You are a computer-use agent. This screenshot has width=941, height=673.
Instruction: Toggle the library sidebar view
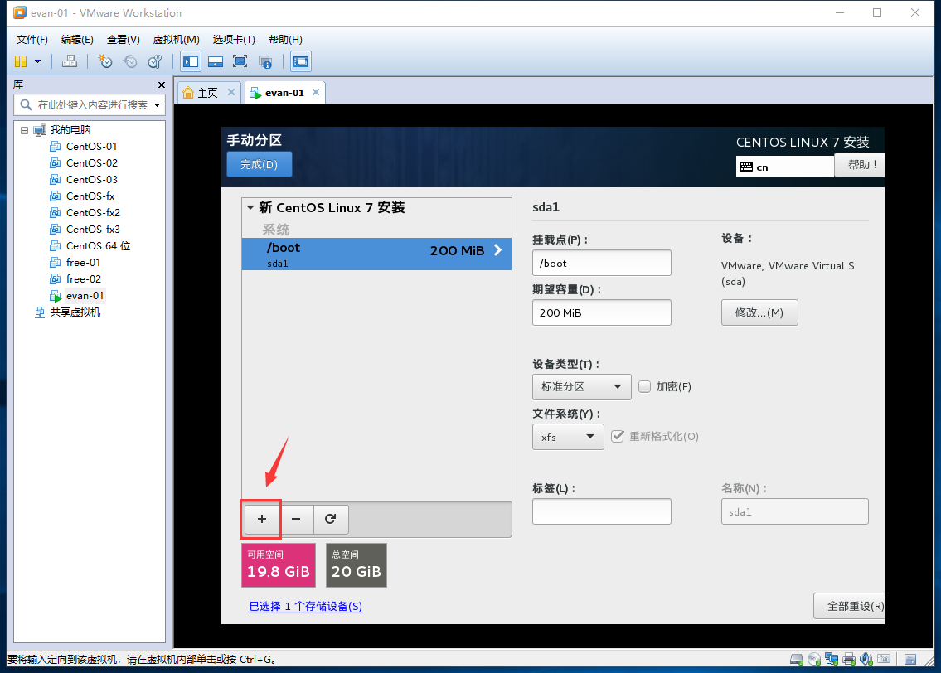[x=191, y=61]
